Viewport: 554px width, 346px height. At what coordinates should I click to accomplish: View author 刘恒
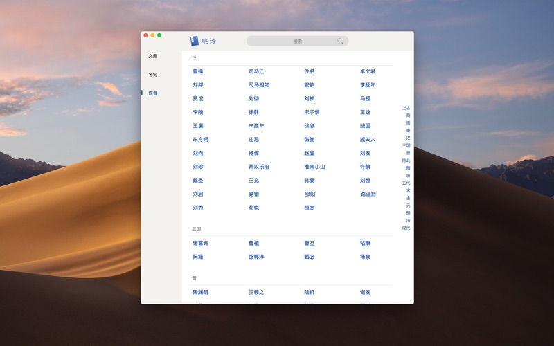pos(365,181)
